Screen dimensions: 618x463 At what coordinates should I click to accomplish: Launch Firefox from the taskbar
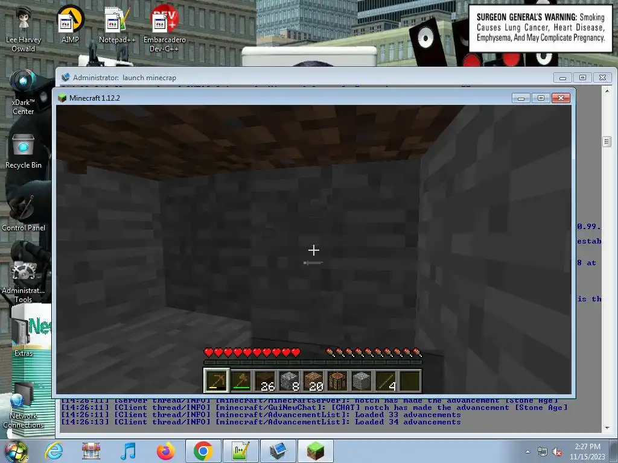(165, 451)
